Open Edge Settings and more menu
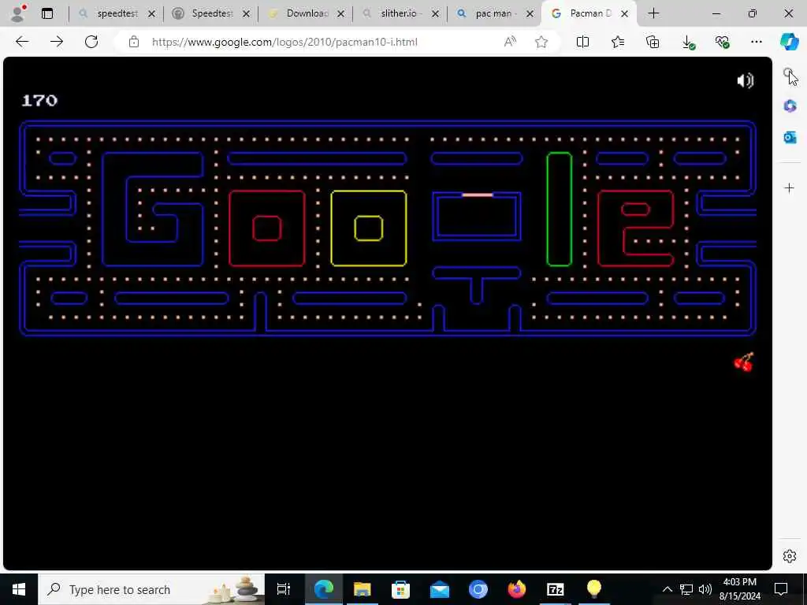 pyautogui.click(x=756, y=42)
